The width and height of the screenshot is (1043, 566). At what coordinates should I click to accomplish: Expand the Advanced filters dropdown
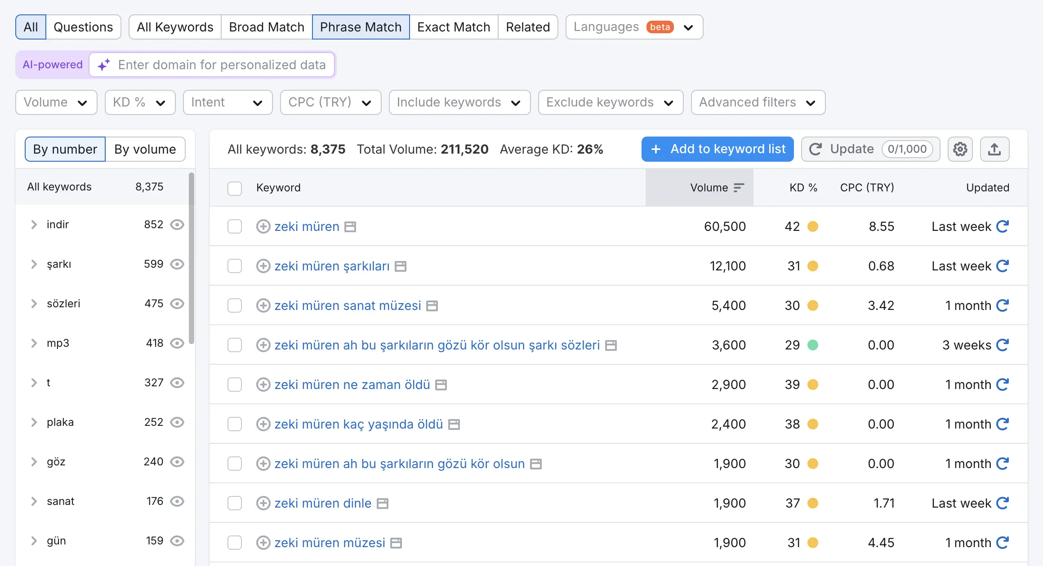(x=758, y=102)
